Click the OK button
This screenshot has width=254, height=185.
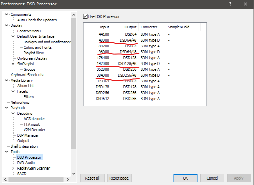pyautogui.click(x=185, y=178)
